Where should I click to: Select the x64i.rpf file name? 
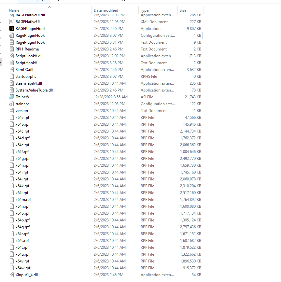tap(22, 172)
